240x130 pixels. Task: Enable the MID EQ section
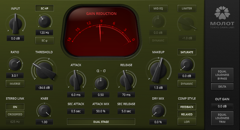(158, 8)
